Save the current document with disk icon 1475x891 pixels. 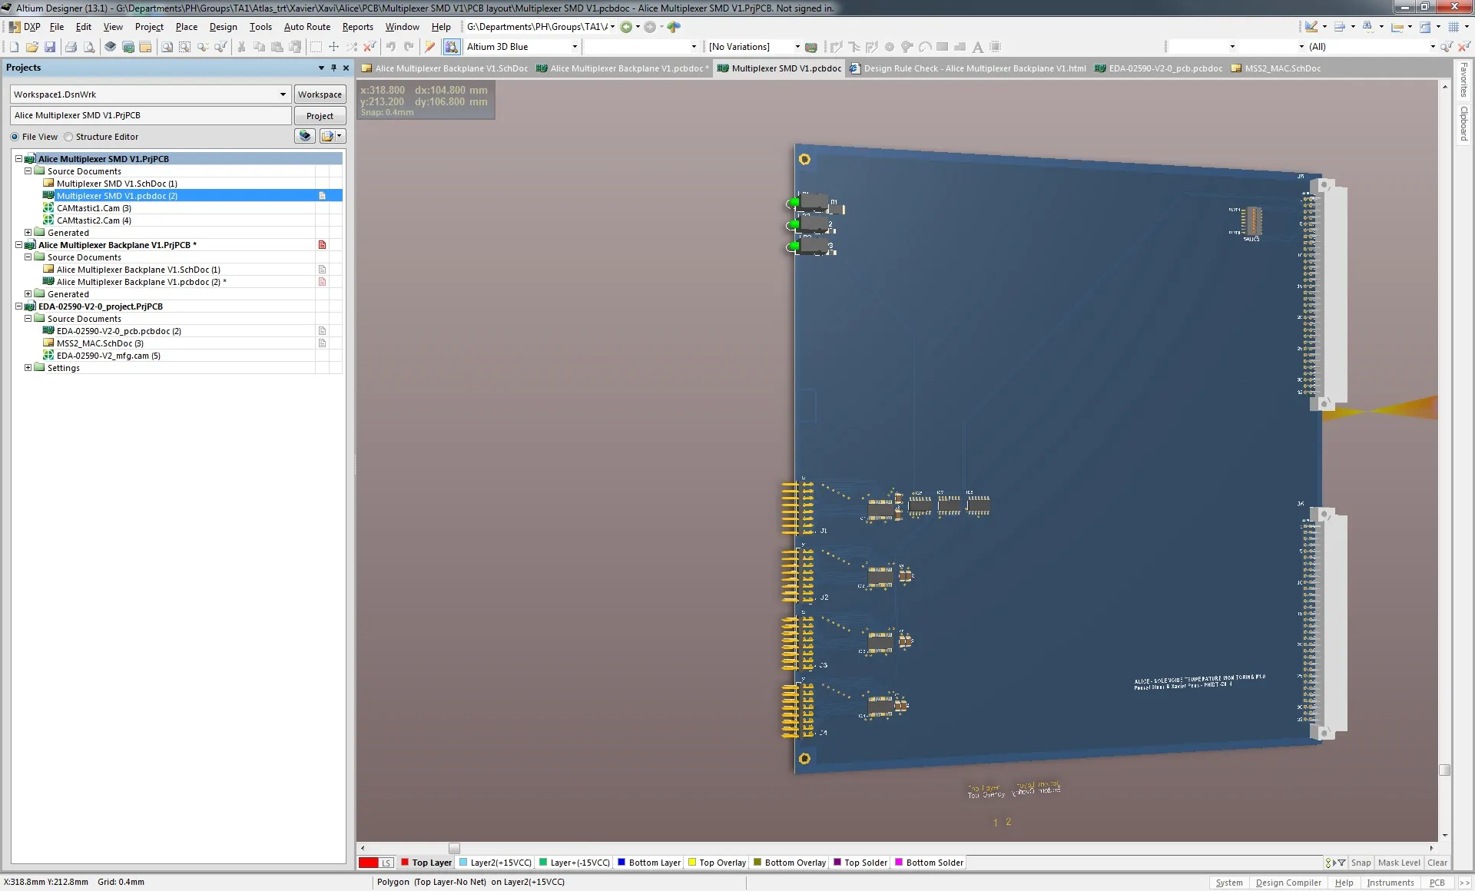tap(50, 47)
